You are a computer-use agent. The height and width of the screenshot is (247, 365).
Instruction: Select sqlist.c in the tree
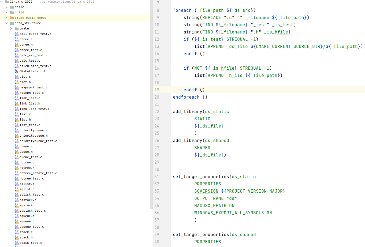click(27, 184)
